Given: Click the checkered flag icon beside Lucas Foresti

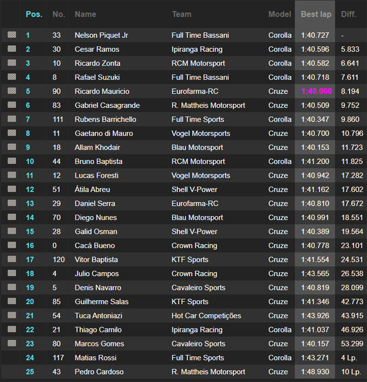Looking at the screenshot, I should coord(12,175).
